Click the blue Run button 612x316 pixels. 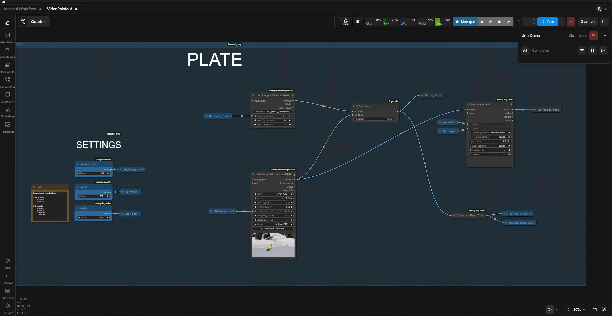click(x=547, y=22)
